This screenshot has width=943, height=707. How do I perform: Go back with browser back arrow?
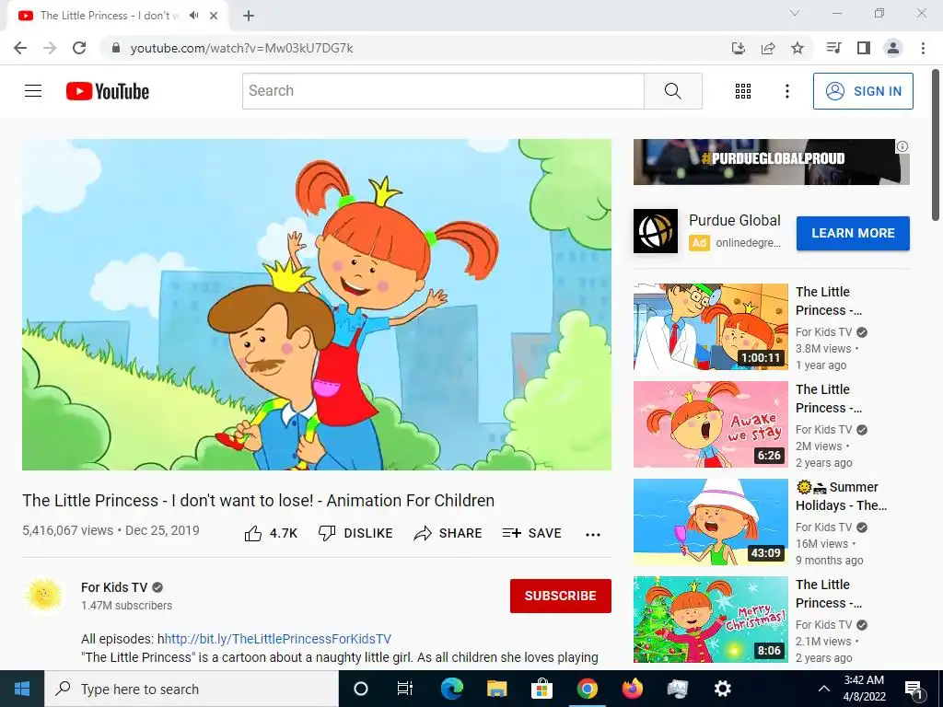pyautogui.click(x=20, y=48)
